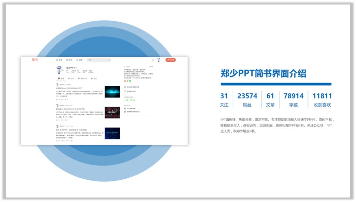Click the green WeChat icon under the bio

[130, 81]
